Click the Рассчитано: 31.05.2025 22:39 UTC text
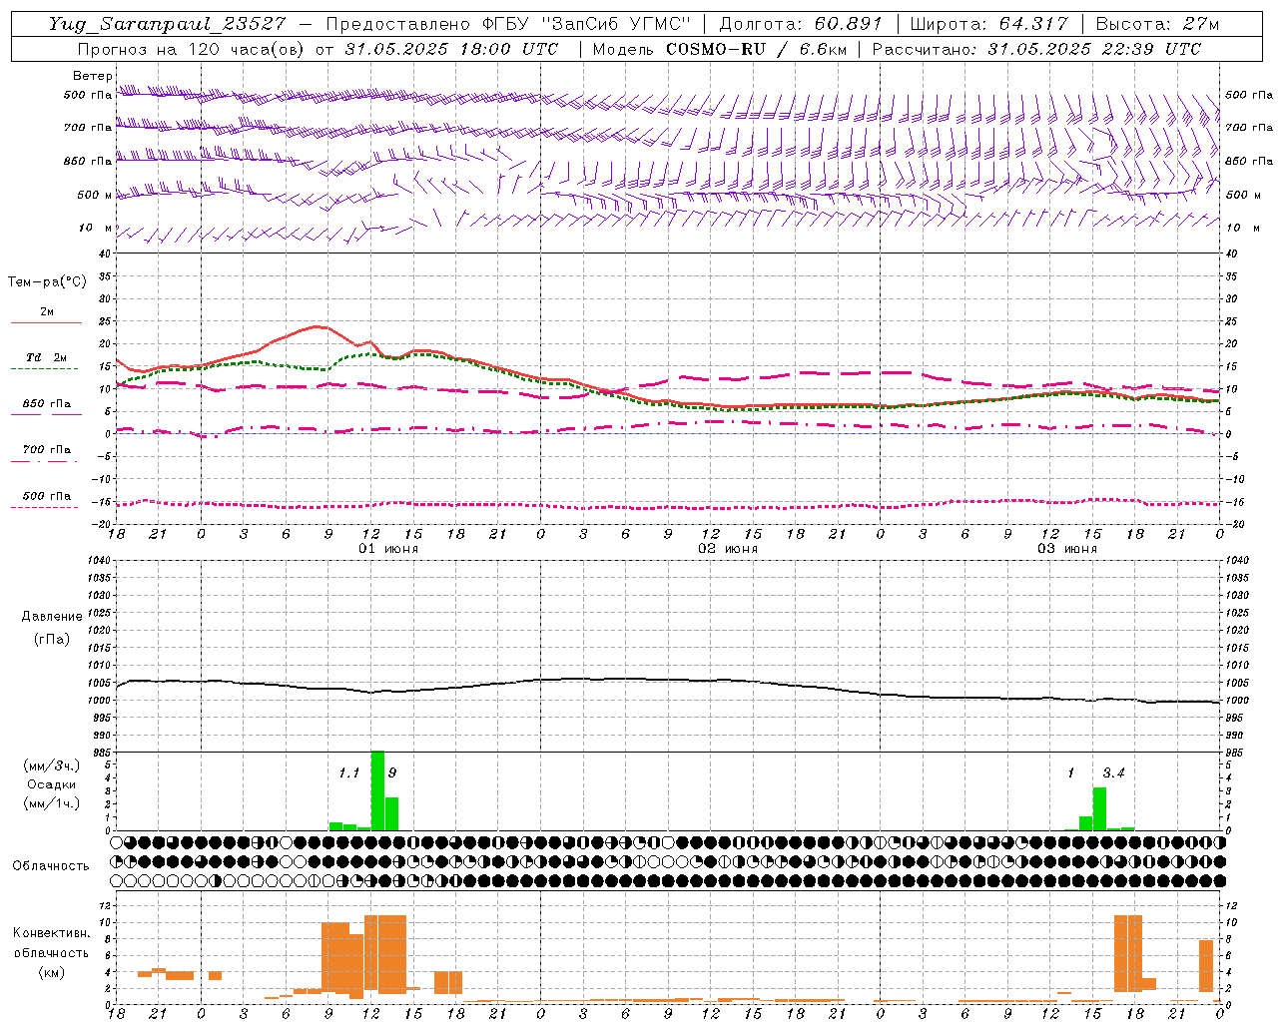 pos(1036,49)
